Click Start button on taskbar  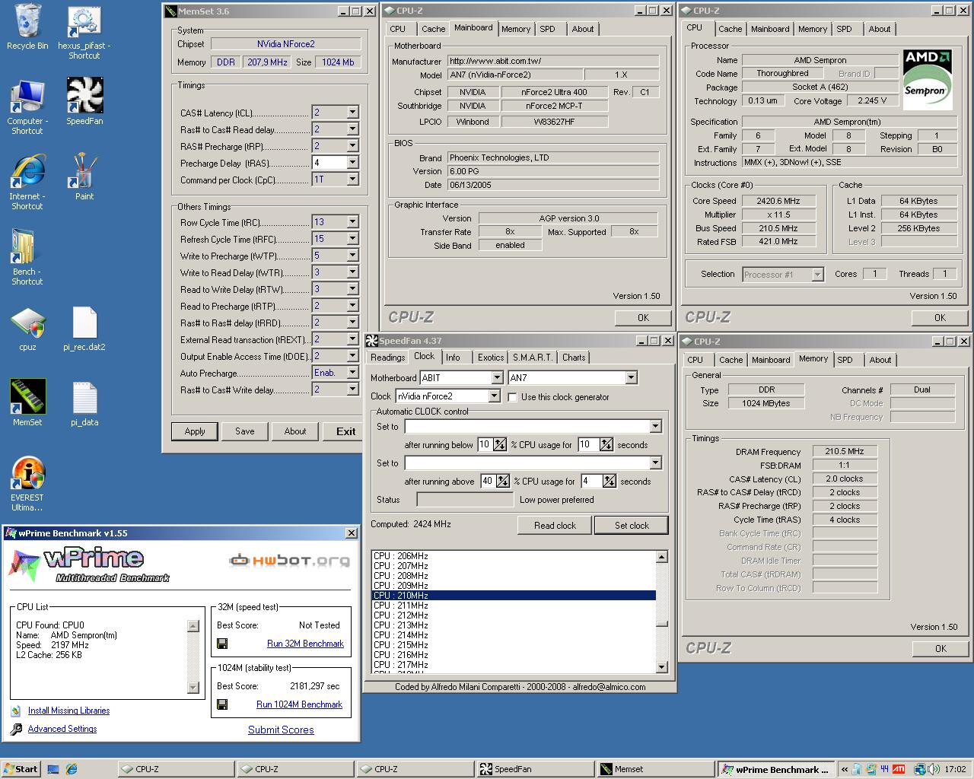click(21, 769)
